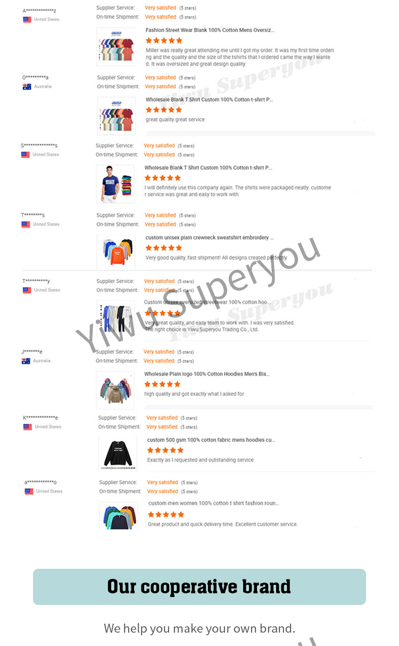
Task: Open the Fashion Street Wear t-shirt thumbnail
Action: pyautogui.click(x=116, y=47)
